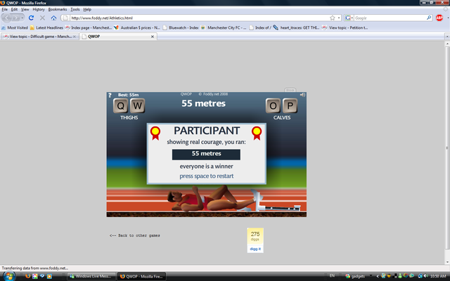This screenshot has height=281, width=450.
Task: Click the browser forward arrow button
Action: pyautogui.click(x=15, y=18)
